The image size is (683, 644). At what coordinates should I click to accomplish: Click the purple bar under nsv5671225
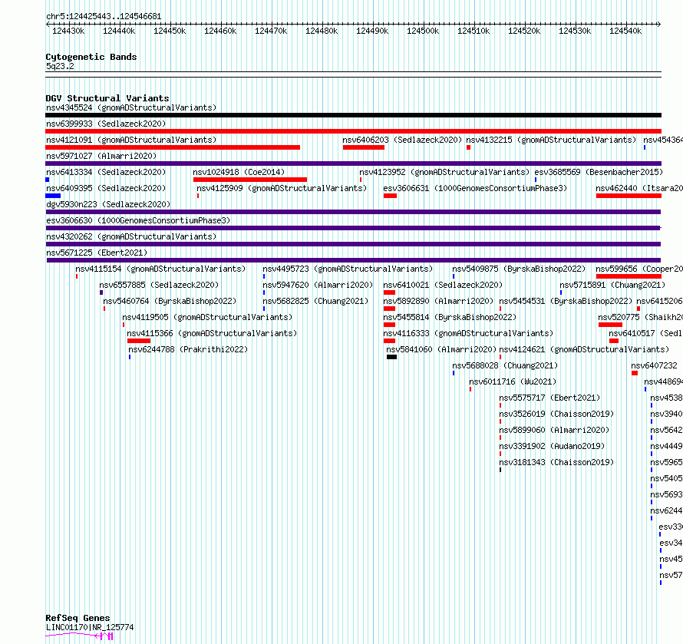pyautogui.click(x=354, y=260)
